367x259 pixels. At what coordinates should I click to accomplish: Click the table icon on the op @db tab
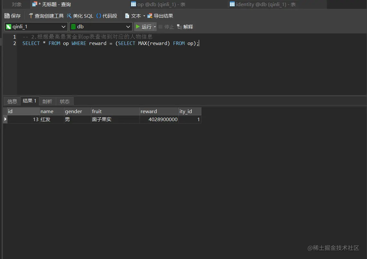tap(133, 4)
